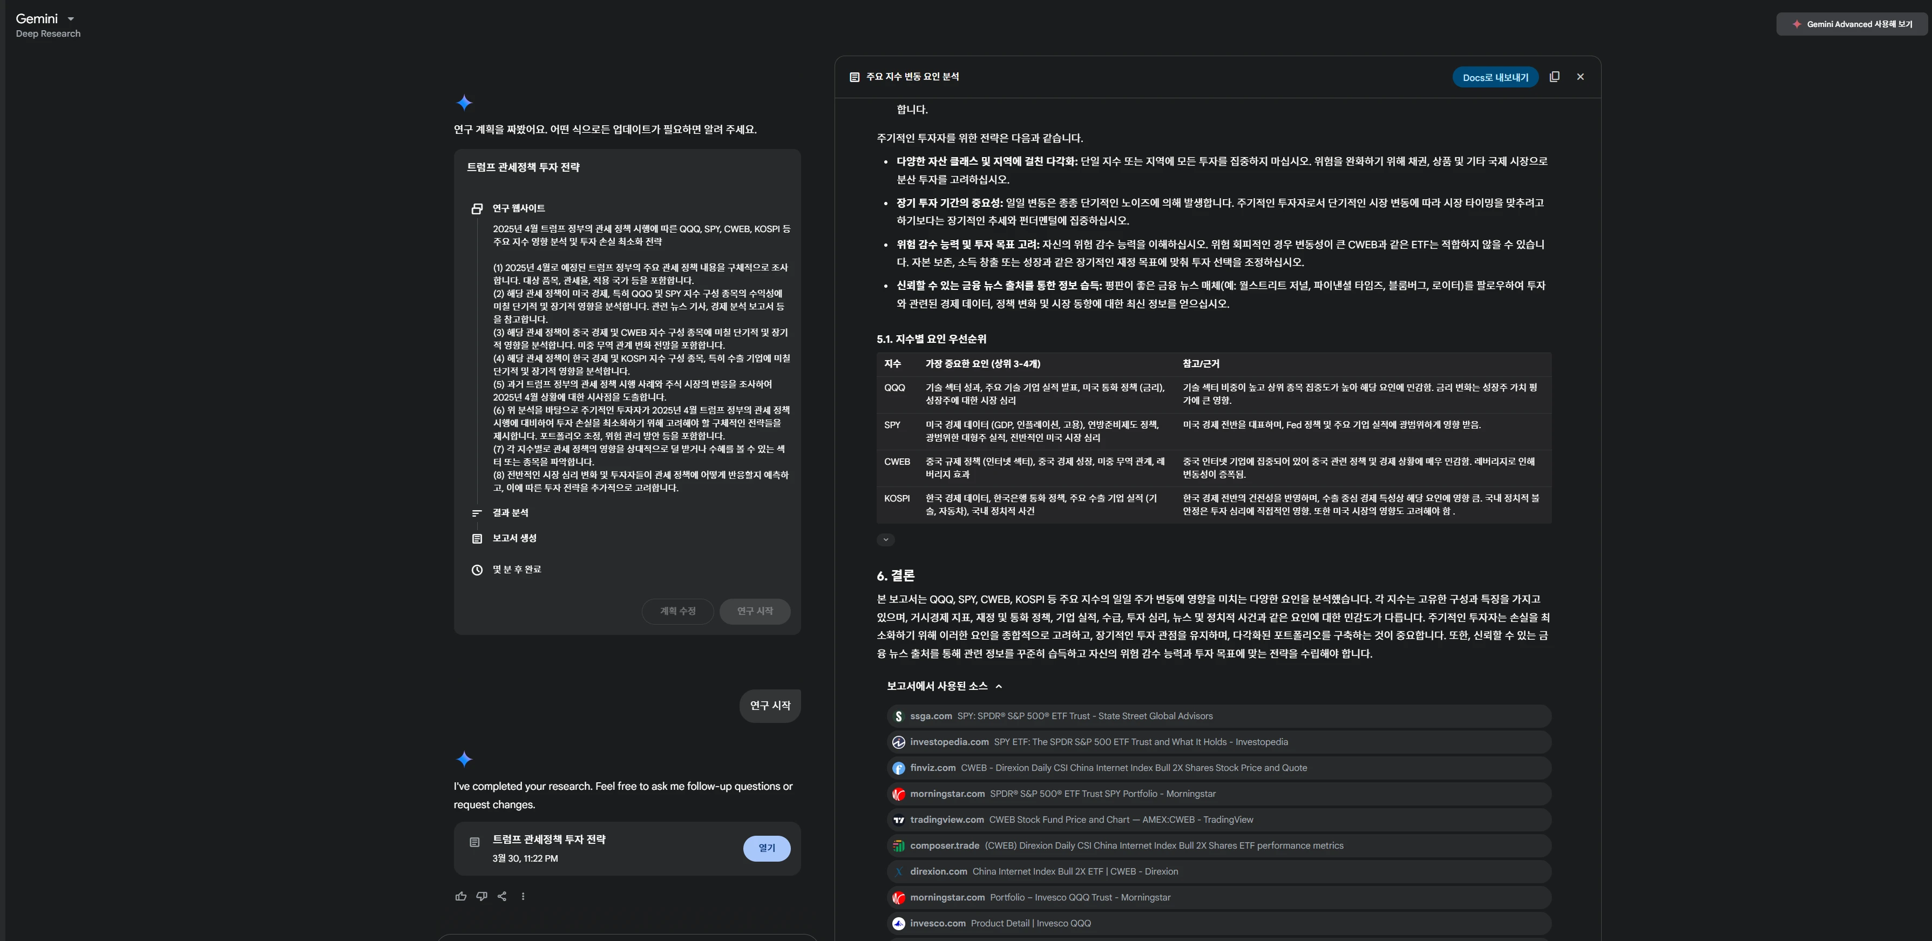
Task: Close the report panel with X
Action: tap(1580, 77)
